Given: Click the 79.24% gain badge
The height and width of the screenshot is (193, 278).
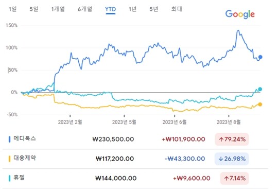Looking at the screenshot, I should 232,139.
